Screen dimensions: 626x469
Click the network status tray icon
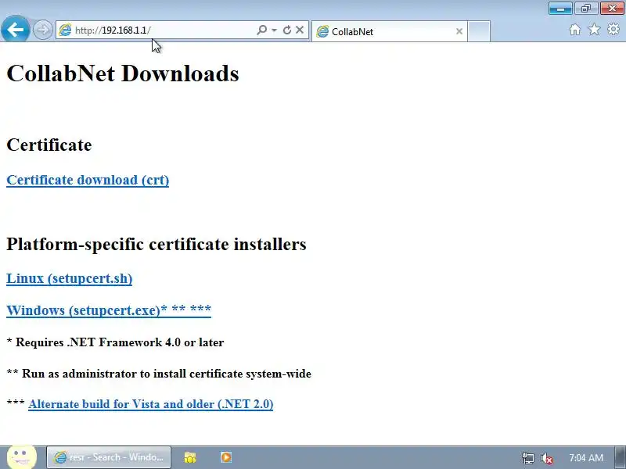(527, 458)
